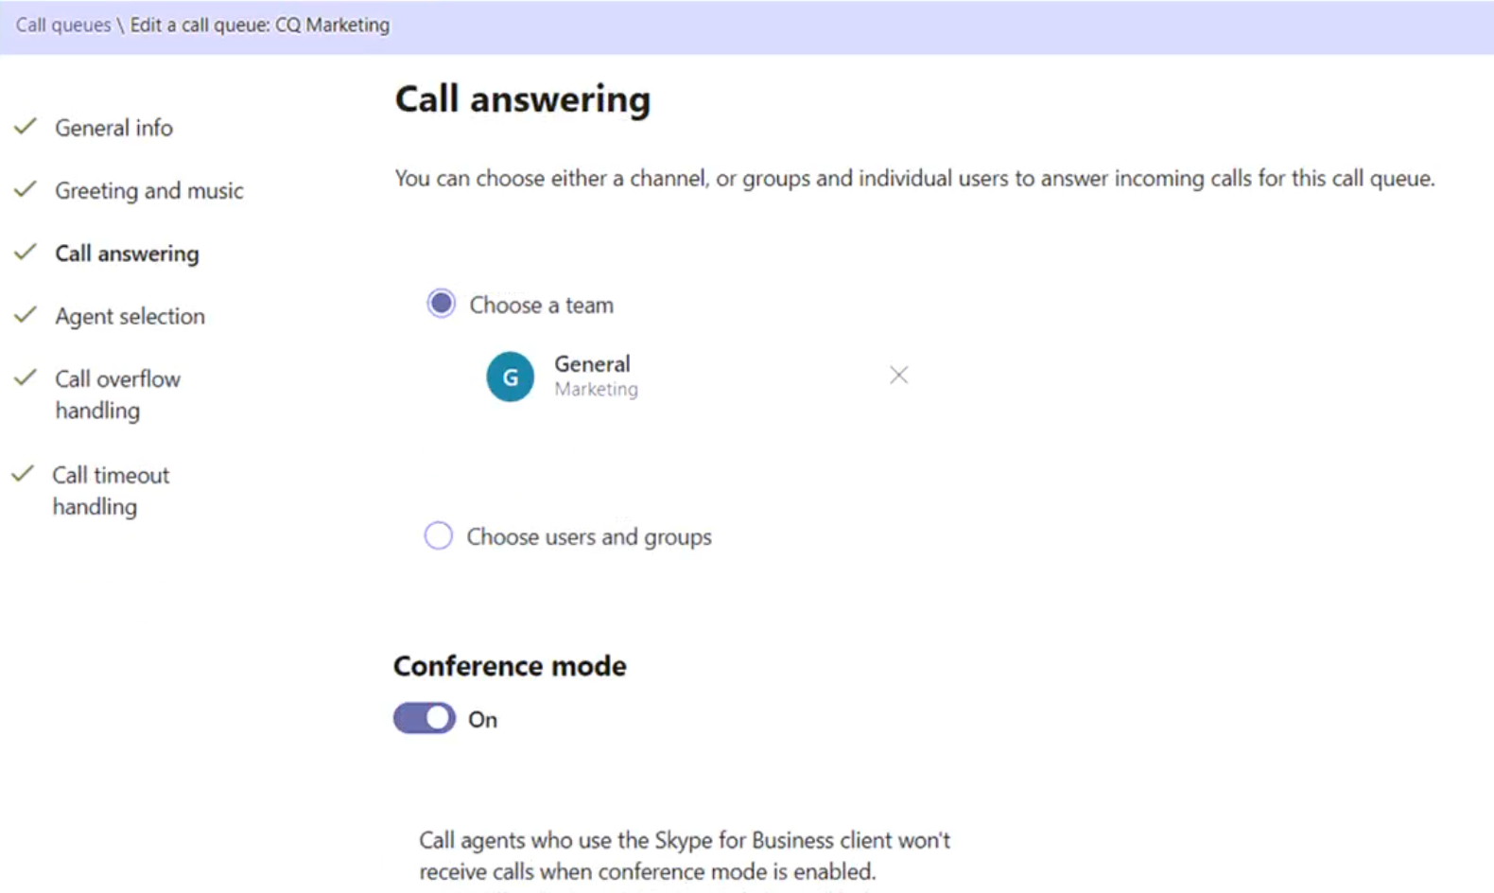Viewport: 1494px width, 893px height.
Task: Turn off the Conference mode toggle
Action: [x=425, y=718]
